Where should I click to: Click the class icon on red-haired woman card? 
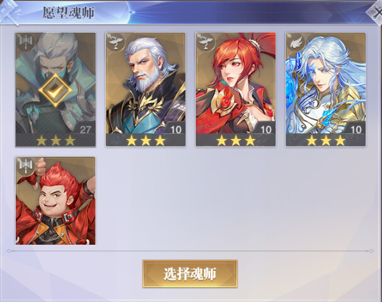pyautogui.click(x=205, y=42)
